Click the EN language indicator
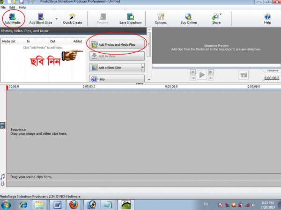 coord(206,204)
